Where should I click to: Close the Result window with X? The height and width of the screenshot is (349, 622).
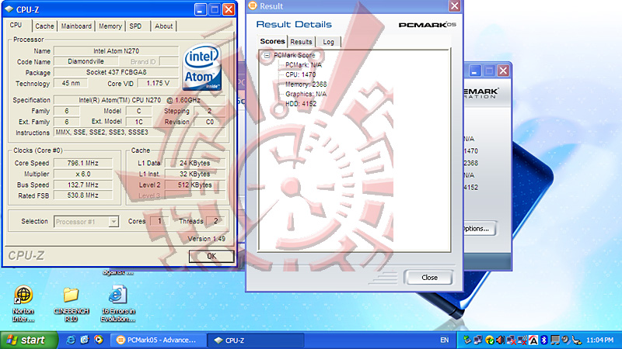[x=454, y=5]
